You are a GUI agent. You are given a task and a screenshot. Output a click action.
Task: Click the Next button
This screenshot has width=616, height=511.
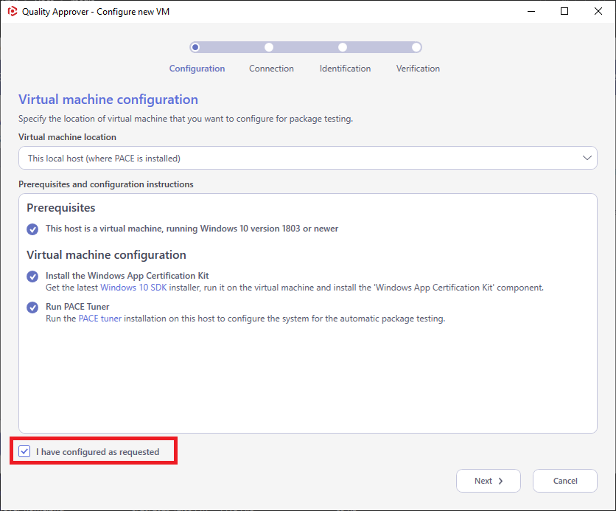(x=489, y=481)
